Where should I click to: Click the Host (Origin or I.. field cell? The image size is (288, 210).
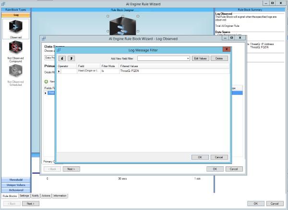[89, 71]
